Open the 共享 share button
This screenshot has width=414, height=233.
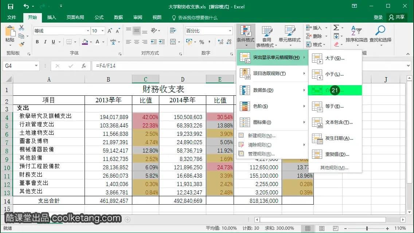(397, 17)
